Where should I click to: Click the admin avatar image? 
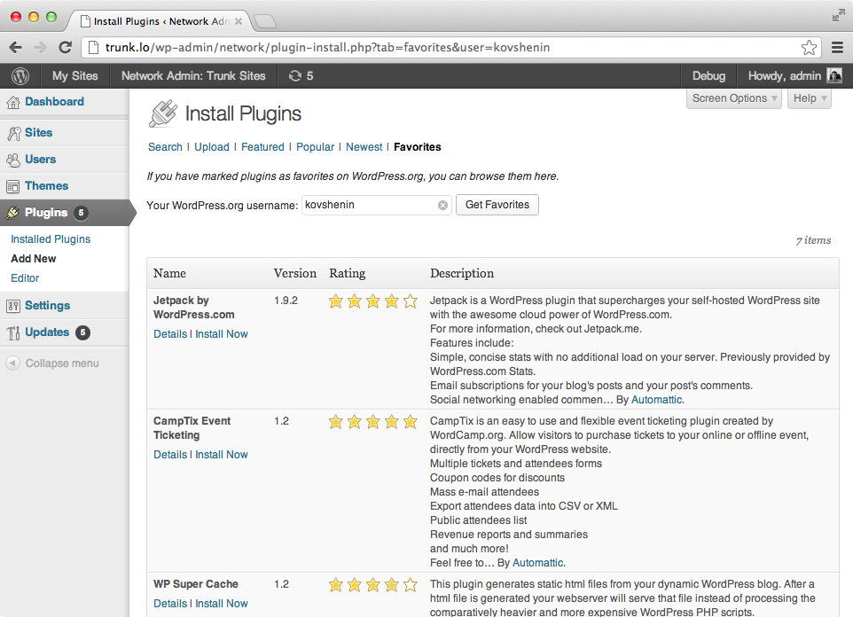834,75
